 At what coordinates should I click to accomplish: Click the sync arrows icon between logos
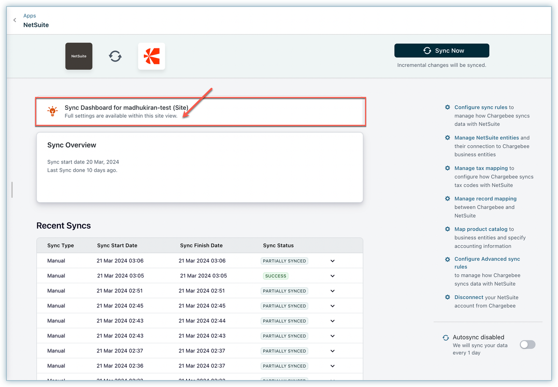tap(115, 56)
